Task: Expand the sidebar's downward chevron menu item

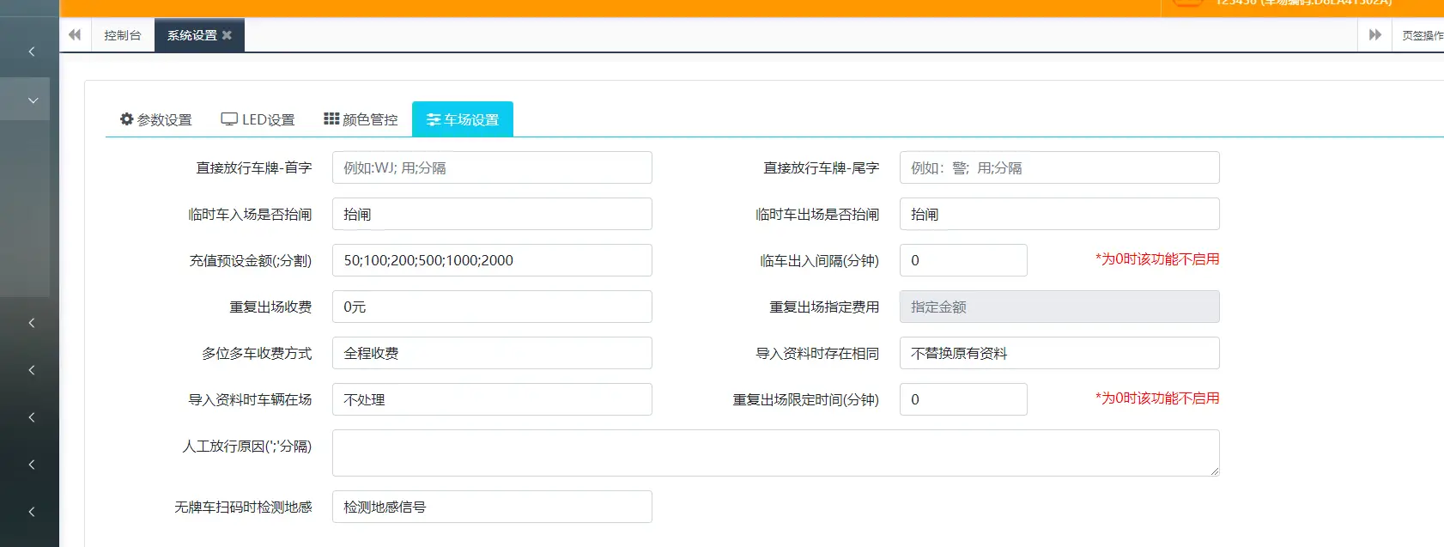Action: click(x=33, y=100)
